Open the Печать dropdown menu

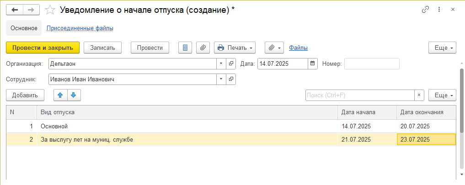[x=235, y=48]
